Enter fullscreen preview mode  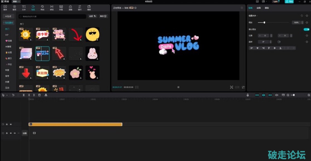click(243, 87)
